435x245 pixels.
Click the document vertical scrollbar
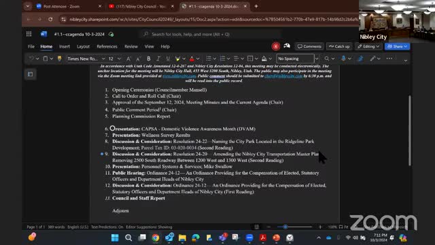(x=409, y=131)
